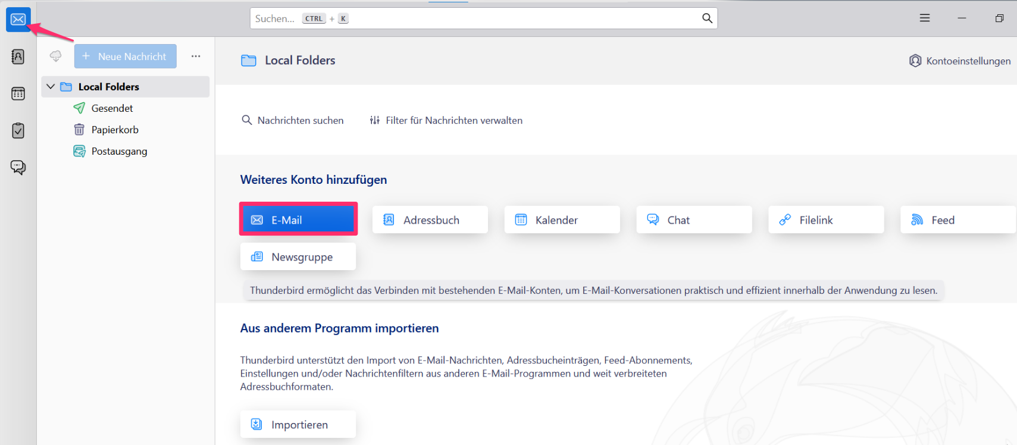Open the Calendar space in sidebar
Viewport: 1017px width, 445px height.
point(18,93)
